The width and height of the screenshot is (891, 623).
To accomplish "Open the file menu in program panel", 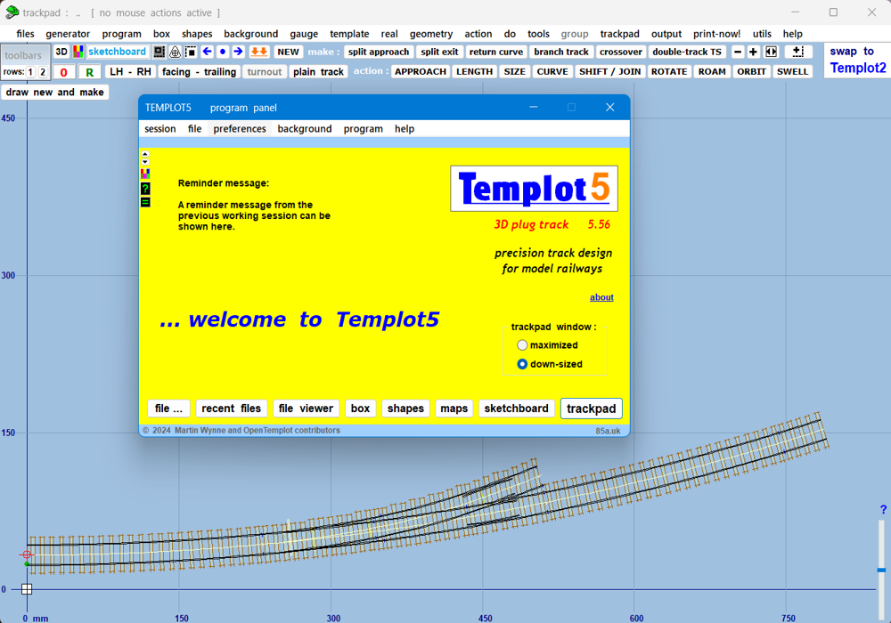I will tap(194, 129).
